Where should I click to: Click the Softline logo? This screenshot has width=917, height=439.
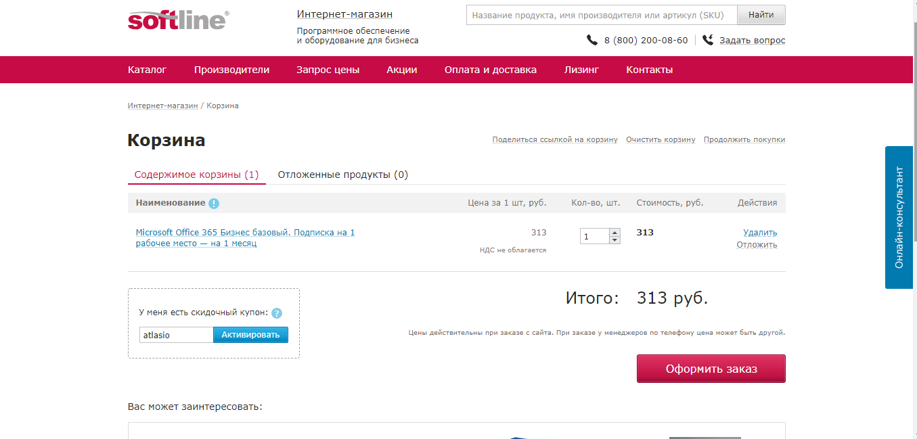[178, 20]
